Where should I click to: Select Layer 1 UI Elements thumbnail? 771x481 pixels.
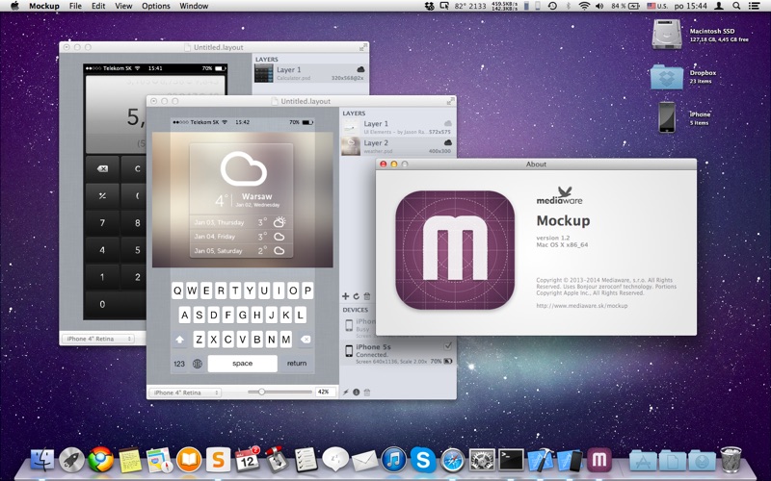pos(351,127)
